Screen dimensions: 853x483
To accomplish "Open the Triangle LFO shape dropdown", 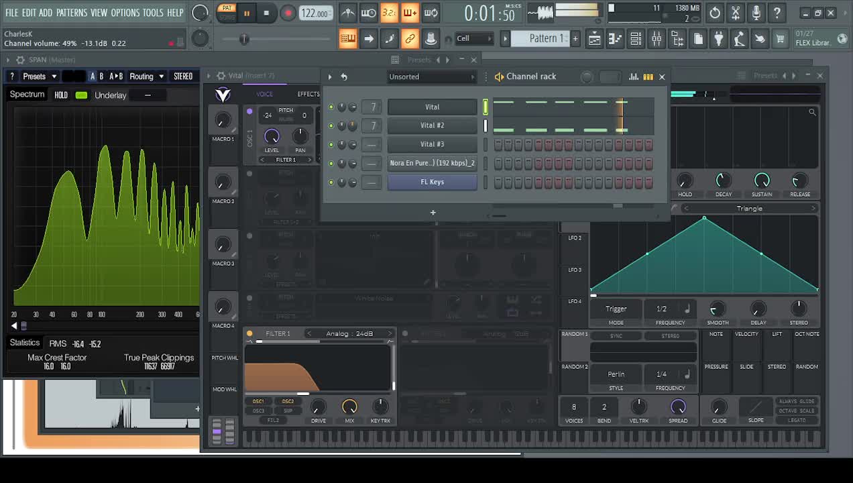I will click(749, 209).
